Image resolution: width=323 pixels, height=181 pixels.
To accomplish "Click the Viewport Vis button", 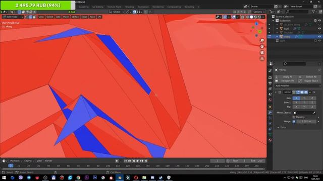I will pyautogui.click(x=286, y=81).
